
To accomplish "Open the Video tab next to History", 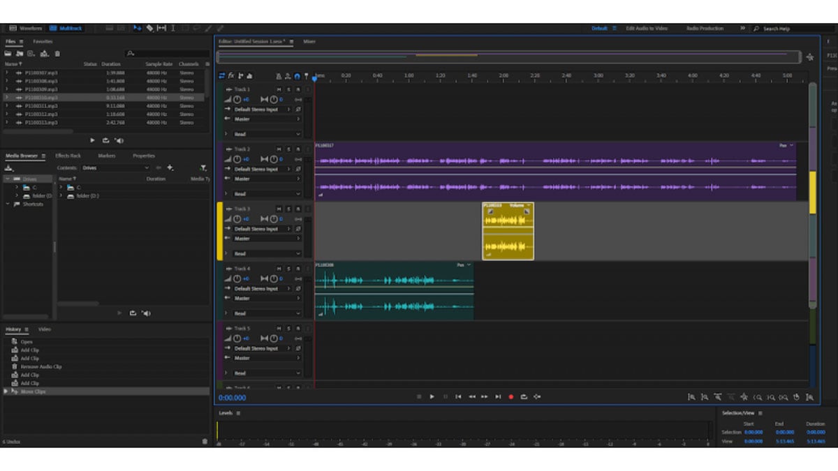I will click(45, 329).
